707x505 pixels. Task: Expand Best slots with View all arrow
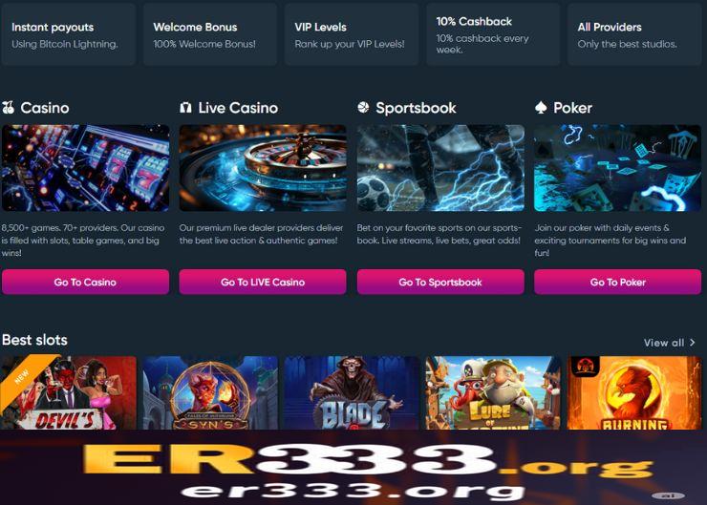[692, 343]
